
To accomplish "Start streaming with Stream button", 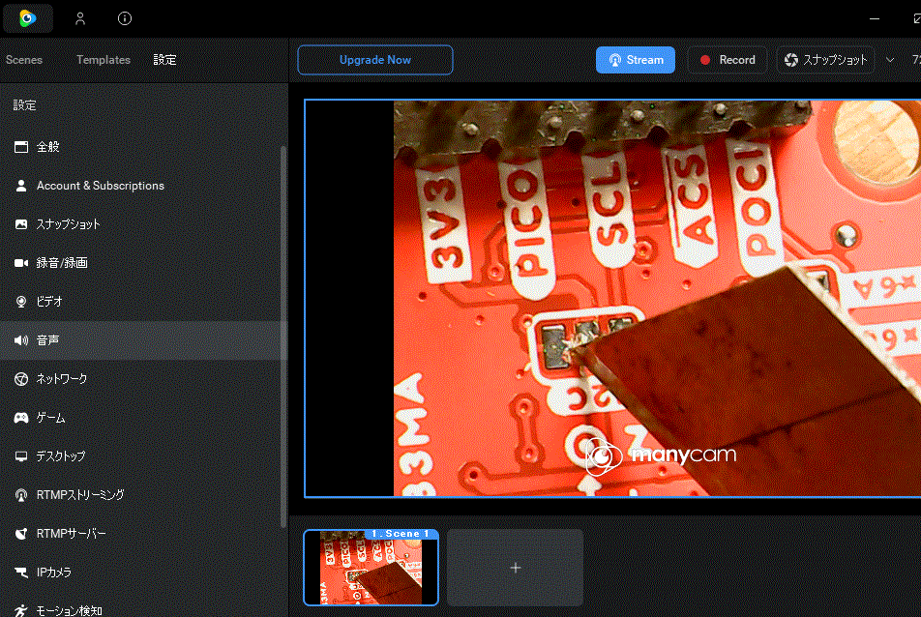I will tap(635, 60).
